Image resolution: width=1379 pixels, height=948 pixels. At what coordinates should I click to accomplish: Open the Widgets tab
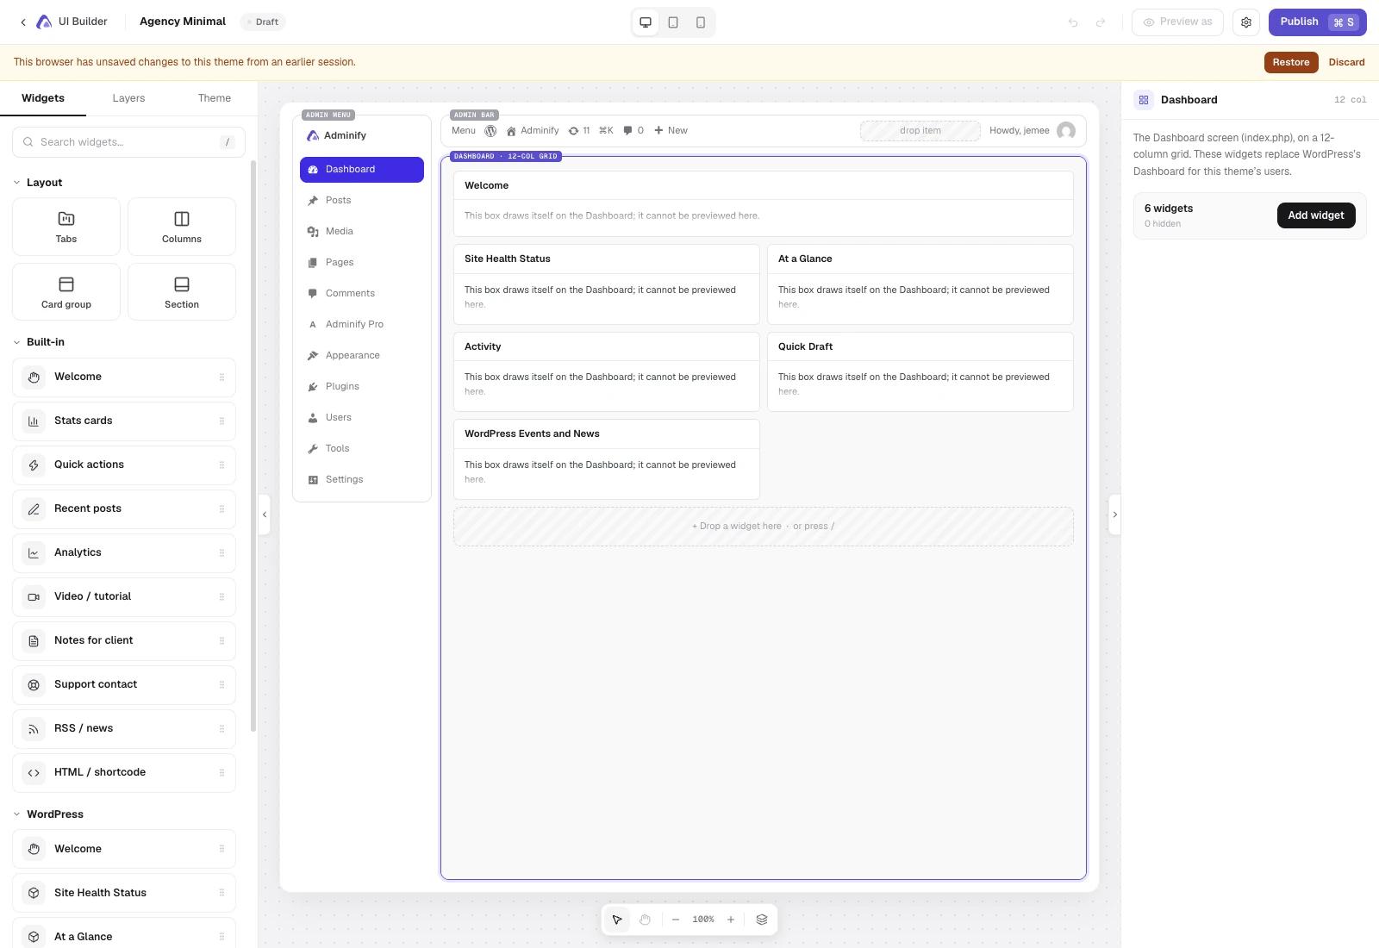[x=43, y=98]
